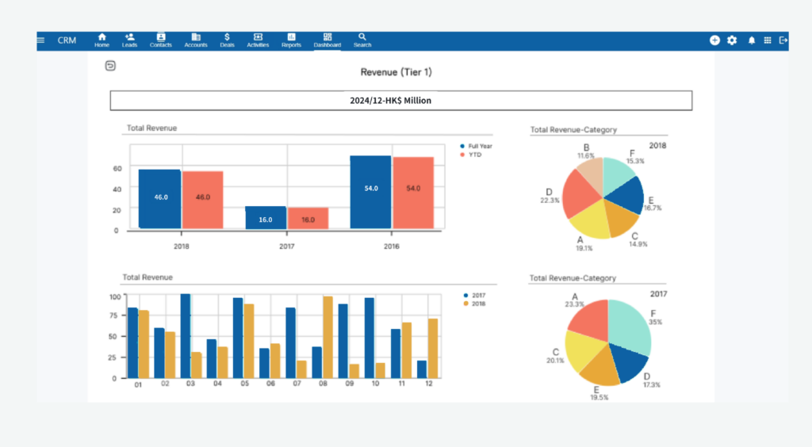Toggle the Full Year legend series
The height and width of the screenshot is (447, 812).
coord(479,147)
